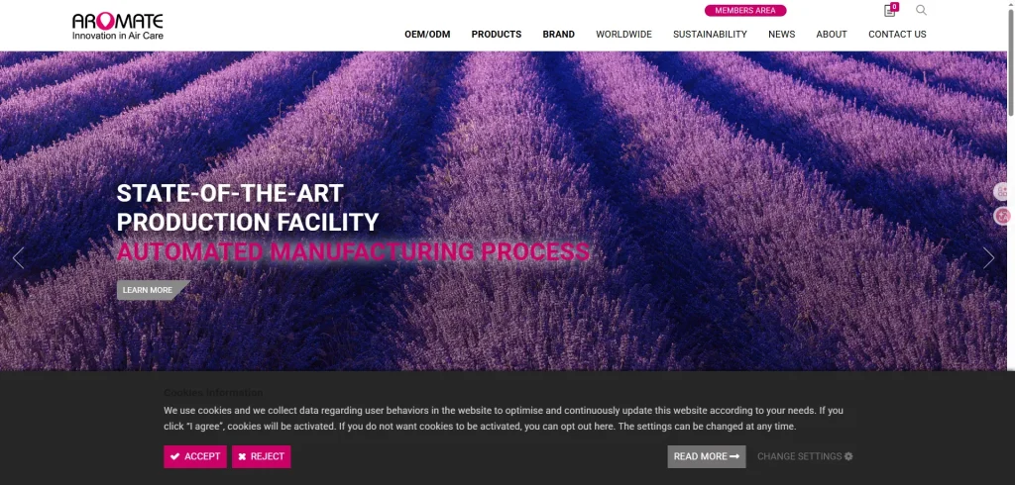
Task: Open the inquiry list document icon
Action: click(x=890, y=10)
